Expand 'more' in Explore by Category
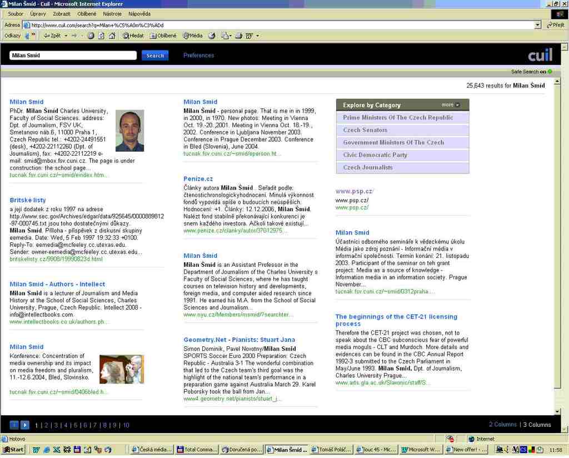The image size is (569, 458). point(450,105)
